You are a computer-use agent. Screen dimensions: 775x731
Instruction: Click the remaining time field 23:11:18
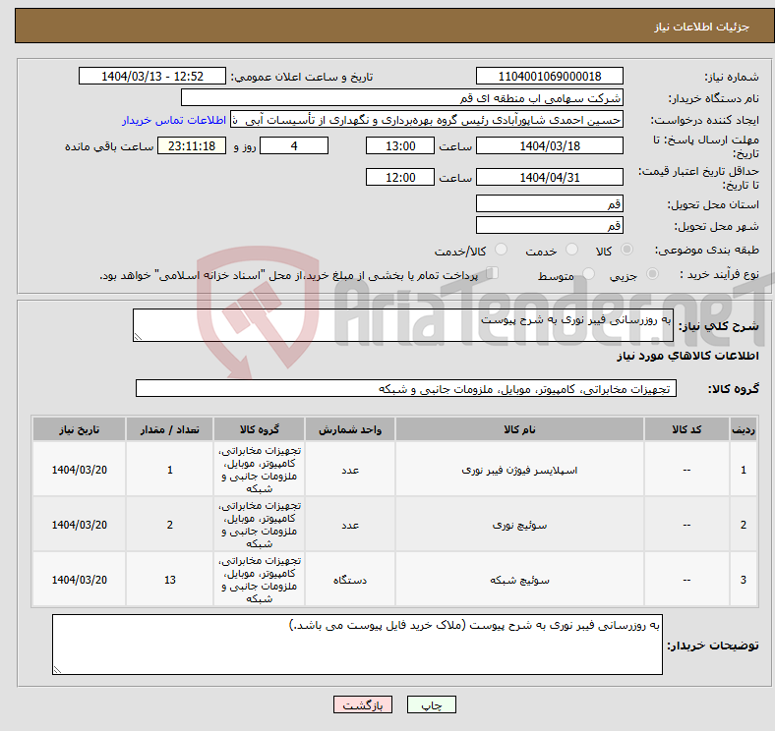pyautogui.click(x=192, y=146)
